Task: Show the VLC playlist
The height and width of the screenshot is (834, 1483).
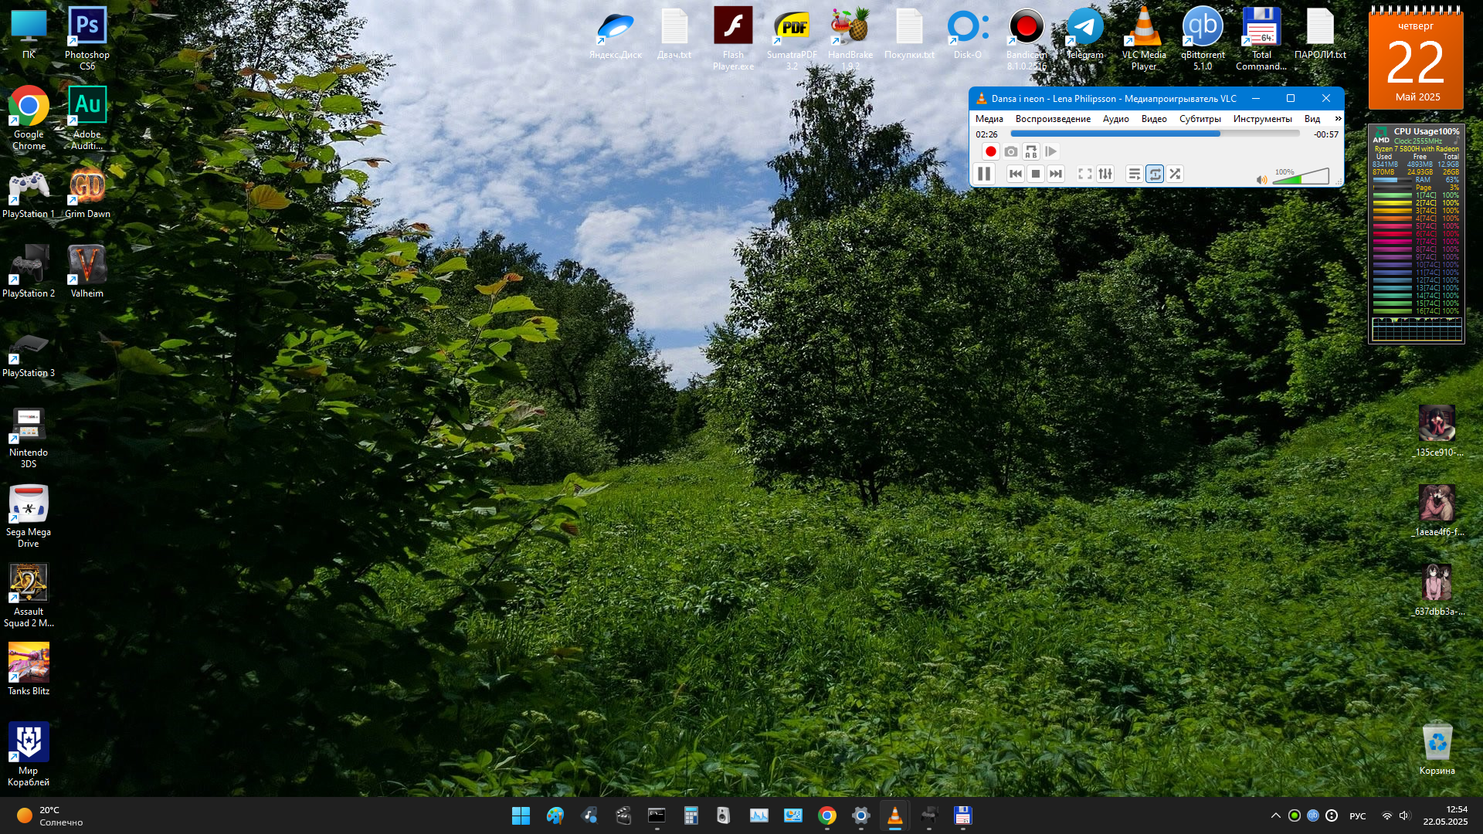Action: (1134, 175)
